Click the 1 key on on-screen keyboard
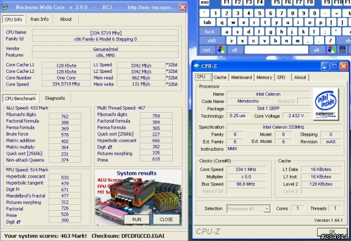This screenshot has width=351, height=241. pyautogui.click(x=216, y=13)
